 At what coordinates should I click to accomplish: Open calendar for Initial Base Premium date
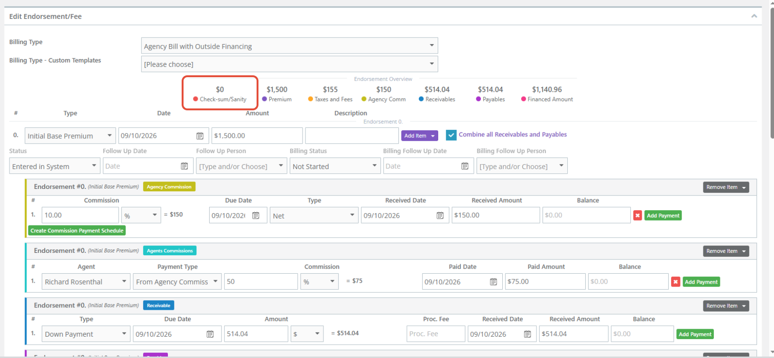click(x=200, y=136)
